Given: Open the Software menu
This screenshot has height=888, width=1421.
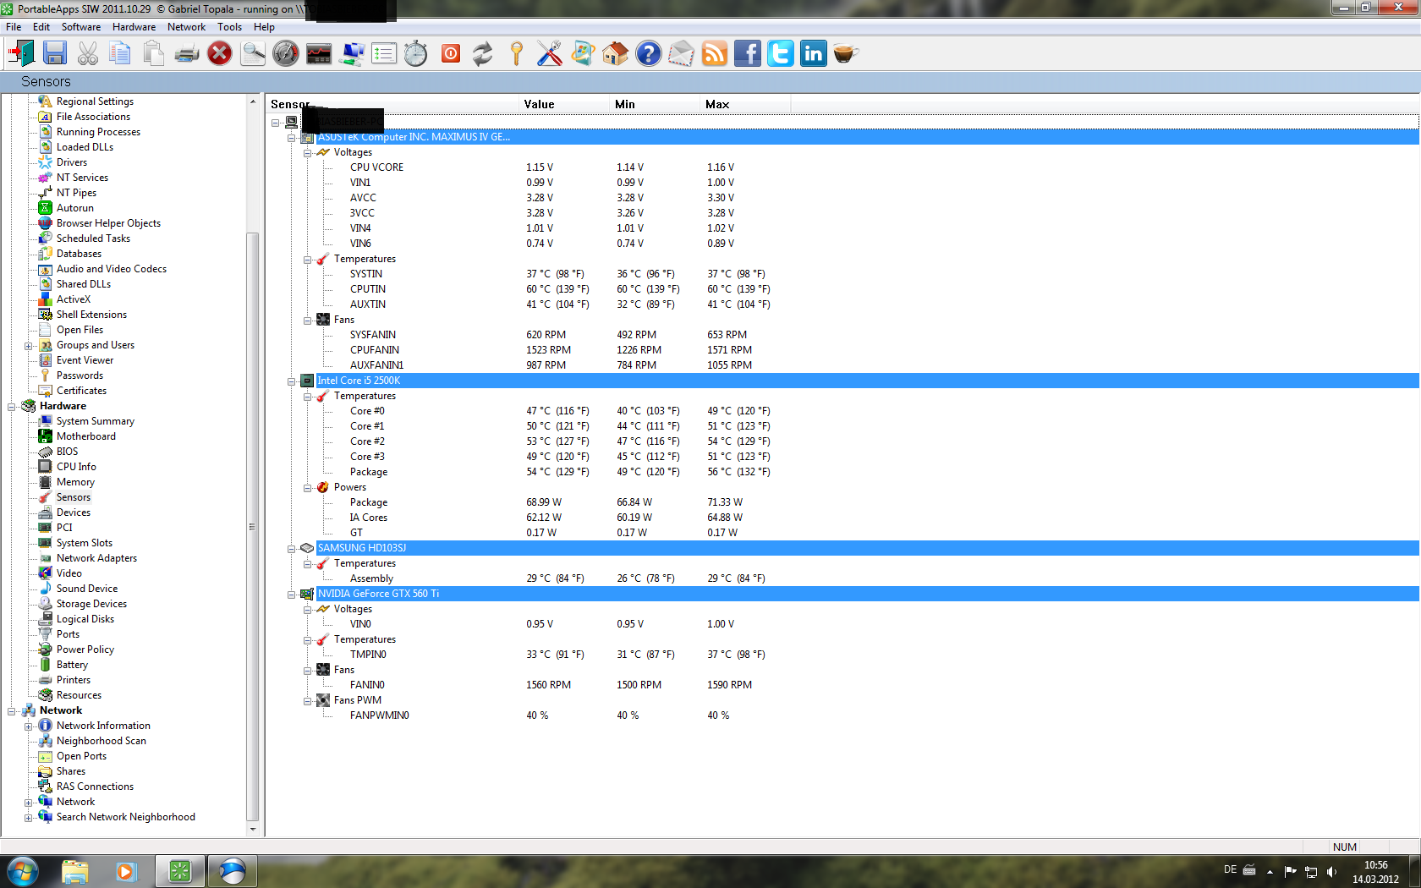Looking at the screenshot, I should pyautogui.click(x=81, y=27).
